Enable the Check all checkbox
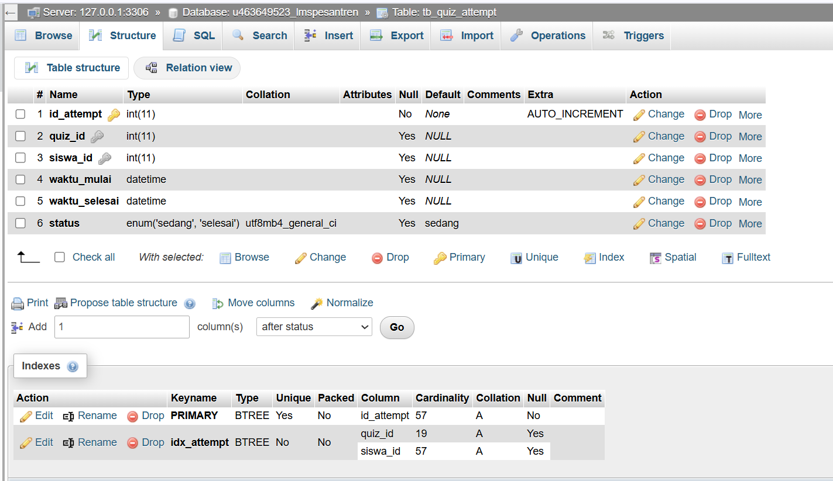Viewport: 833px width, 481px height. (60, 257)
